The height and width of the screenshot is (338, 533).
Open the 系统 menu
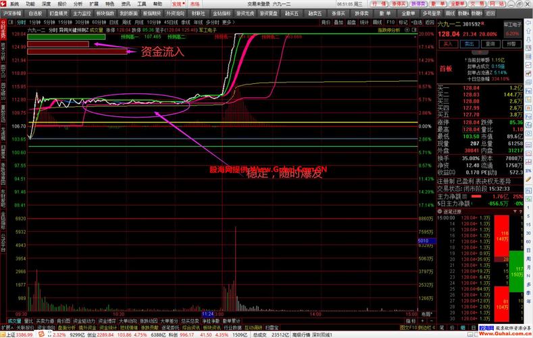pos(14,4)
